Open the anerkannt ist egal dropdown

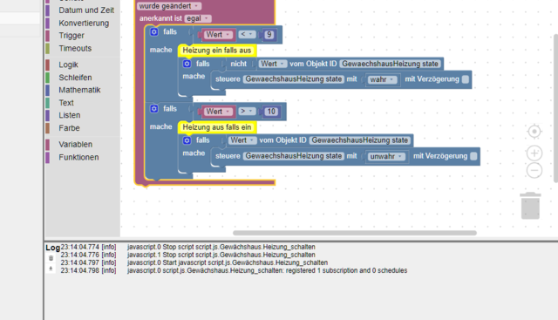click(198, 18)
